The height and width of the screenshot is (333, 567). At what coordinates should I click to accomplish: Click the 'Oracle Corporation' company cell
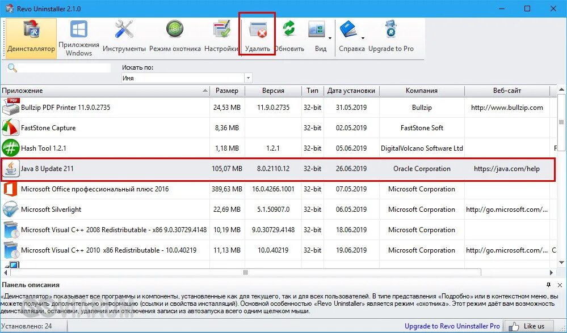click(422, 169)
